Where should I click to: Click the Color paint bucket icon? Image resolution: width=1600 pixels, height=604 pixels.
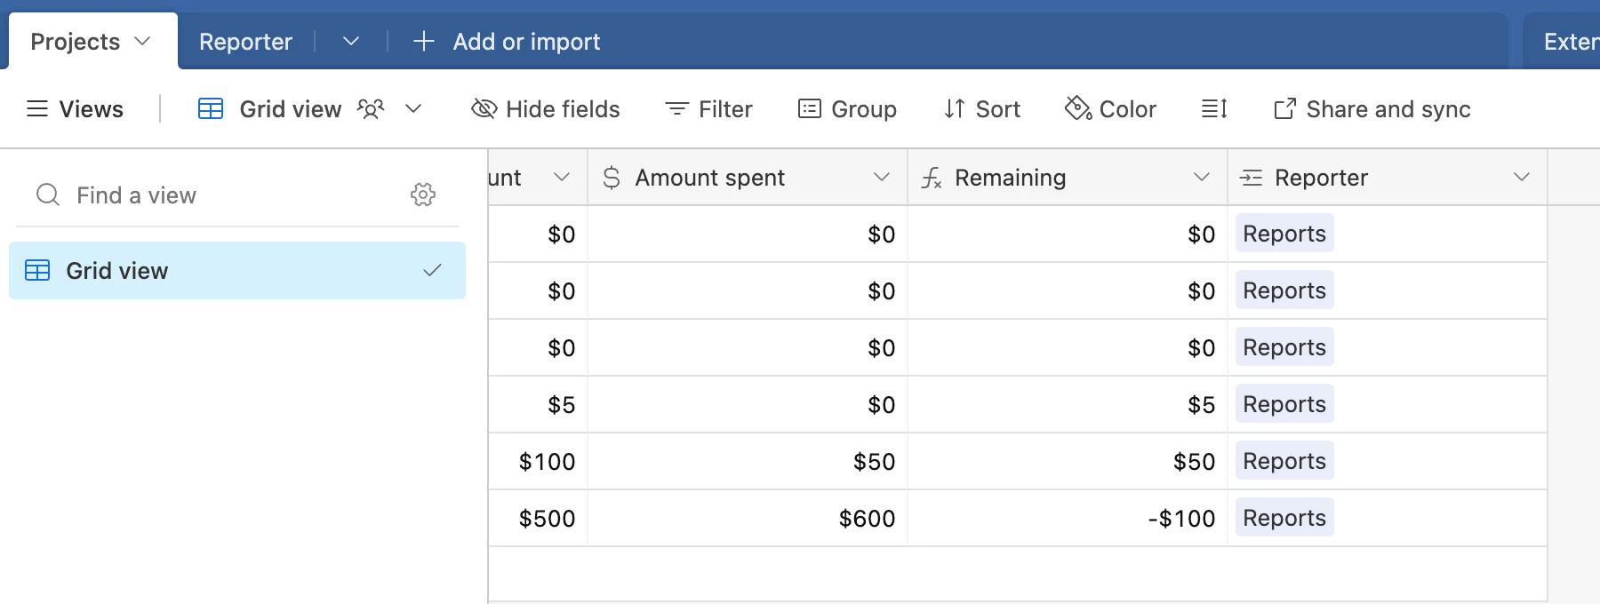click(1077, 108)
